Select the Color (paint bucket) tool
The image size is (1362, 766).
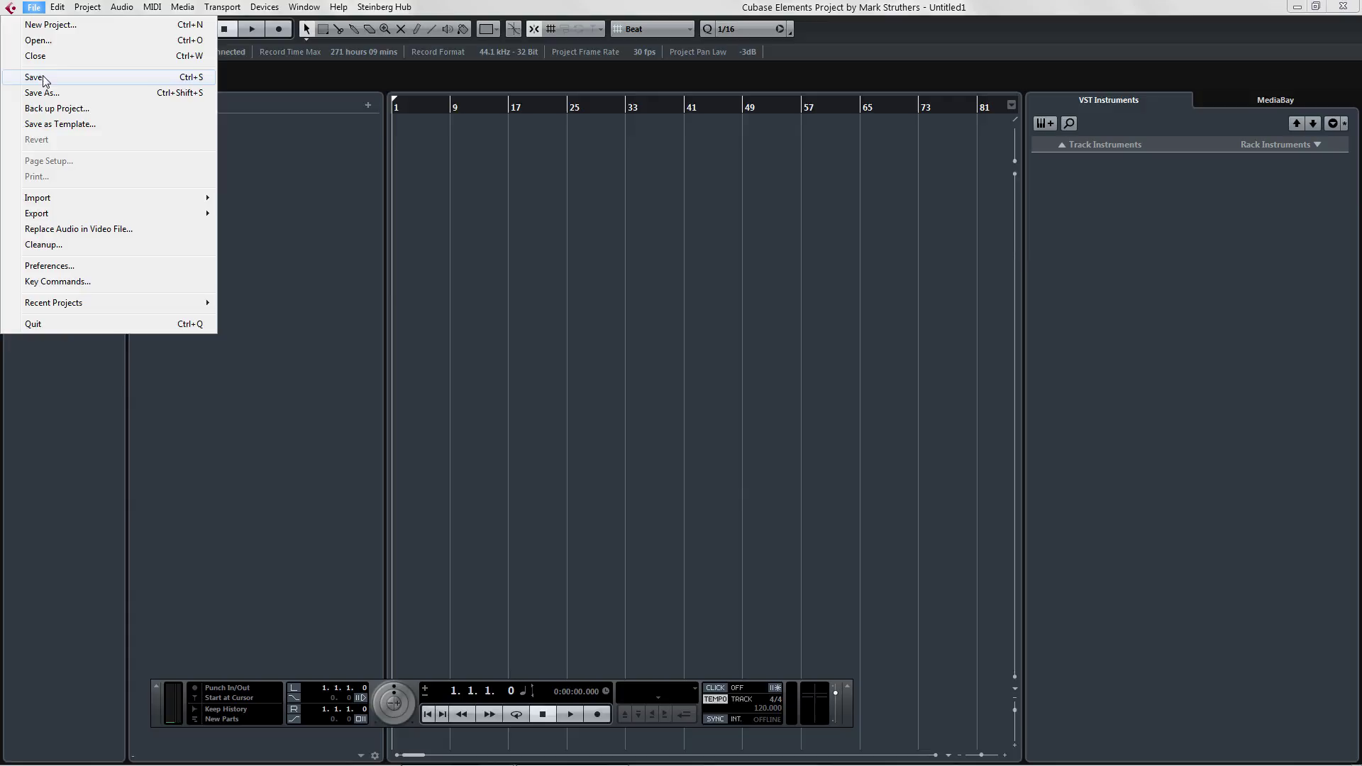pyautogui.click(x=463, y=29)
